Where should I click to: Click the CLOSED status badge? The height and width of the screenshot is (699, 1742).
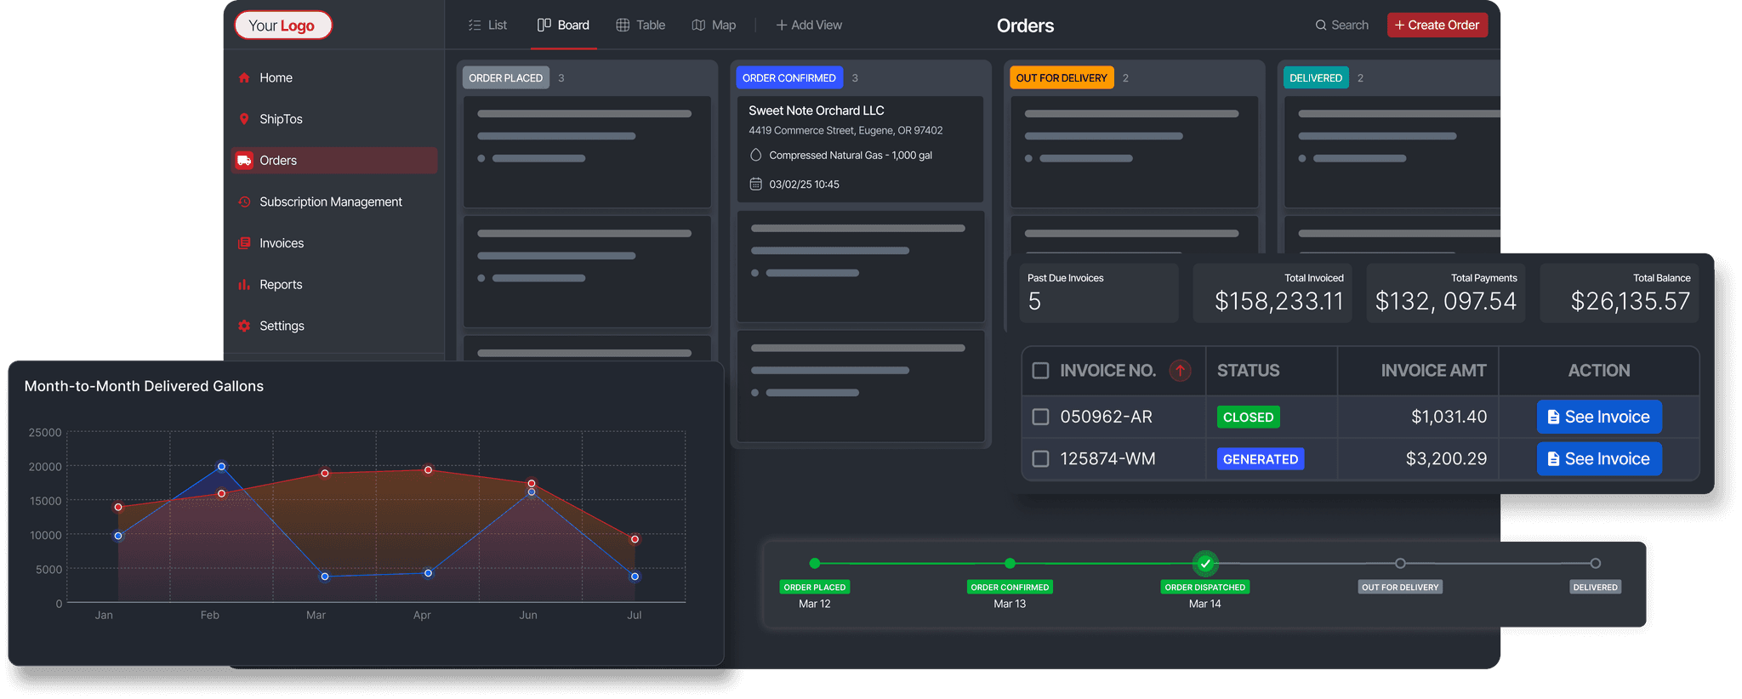(x=1249, y=417)
